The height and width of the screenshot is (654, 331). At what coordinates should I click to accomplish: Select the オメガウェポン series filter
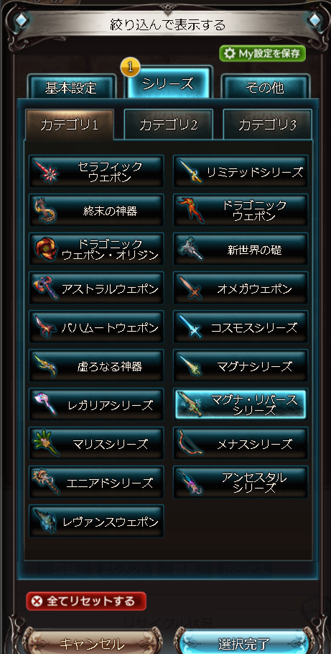click(241, 289)
